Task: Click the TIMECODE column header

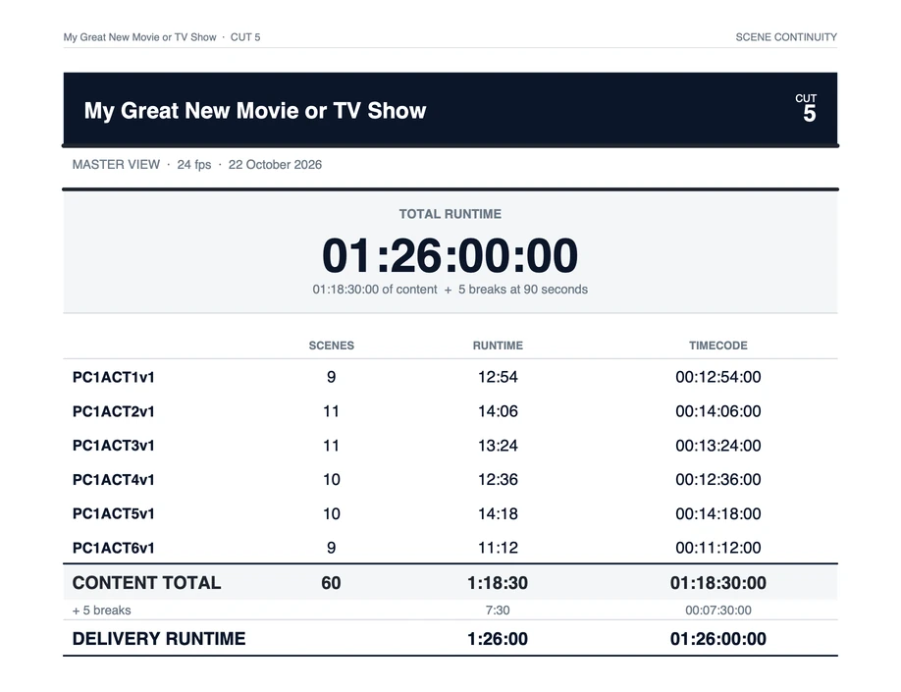Action: coord(718,346)
